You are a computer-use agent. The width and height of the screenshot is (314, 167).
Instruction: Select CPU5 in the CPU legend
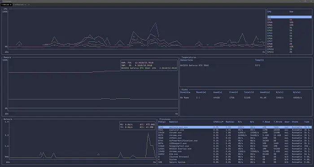point(289,36)
